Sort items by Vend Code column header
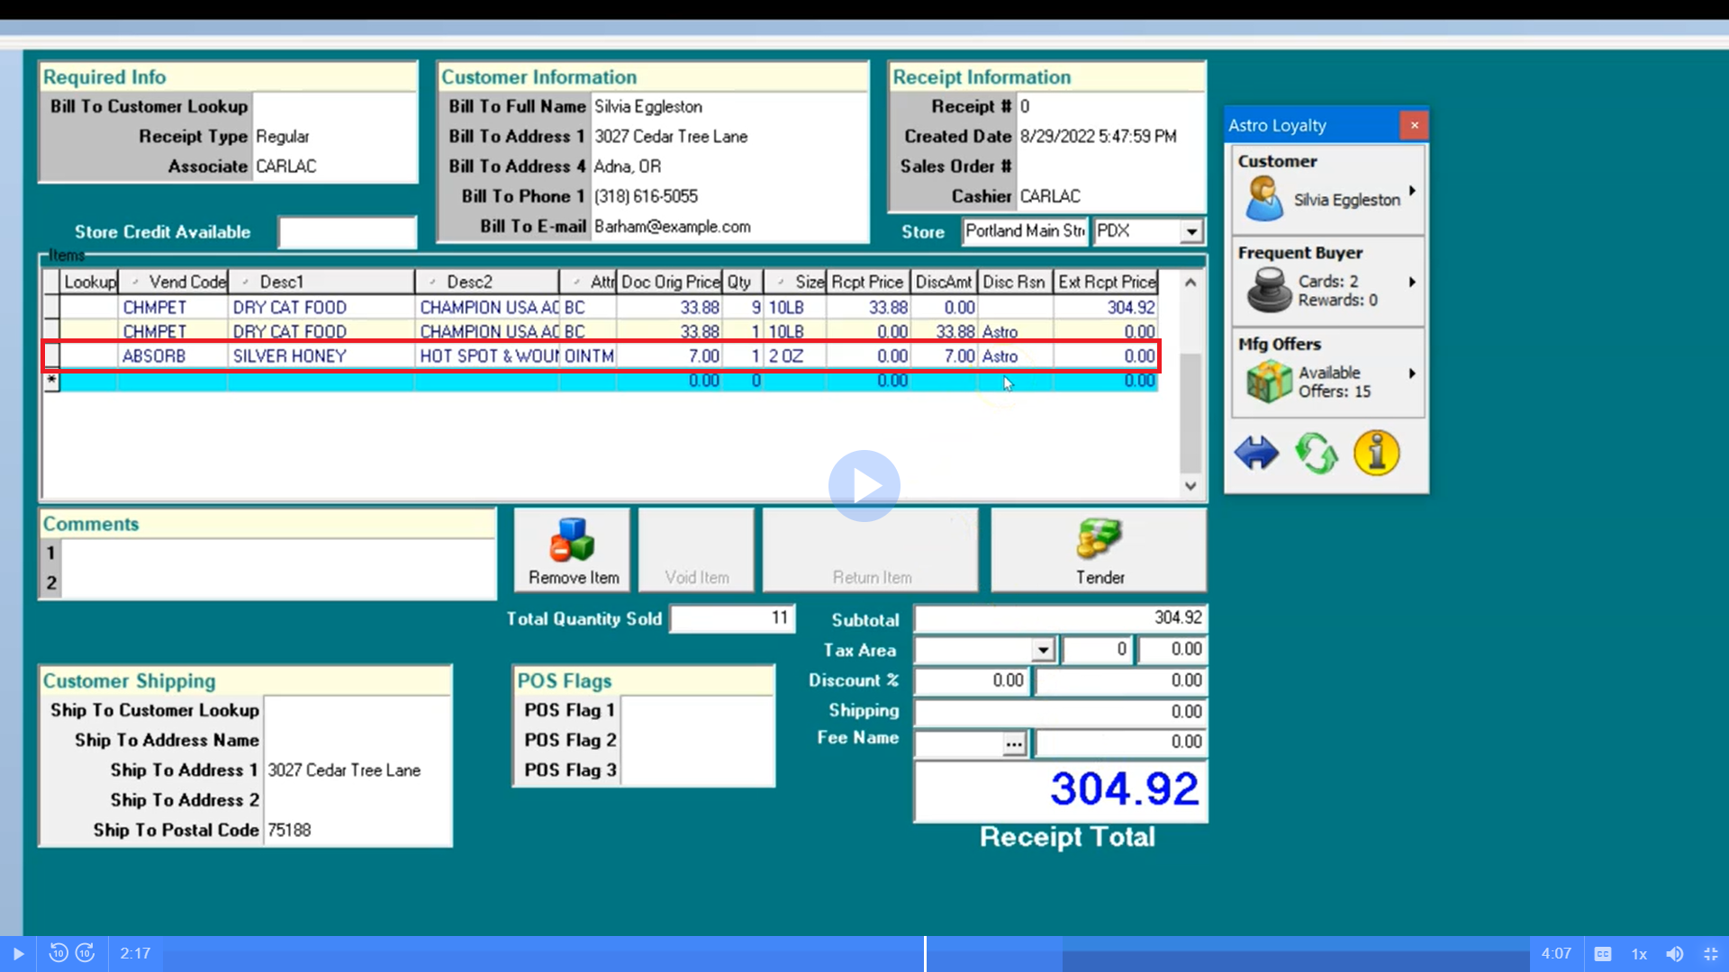 pyautogui.click(x=176, y=282)
